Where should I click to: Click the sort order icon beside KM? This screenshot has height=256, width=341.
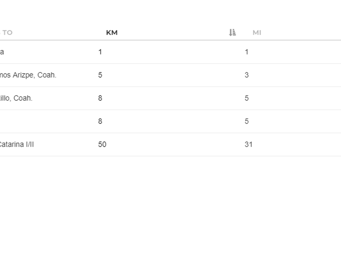pyautogui.click(x=232, y=33)
